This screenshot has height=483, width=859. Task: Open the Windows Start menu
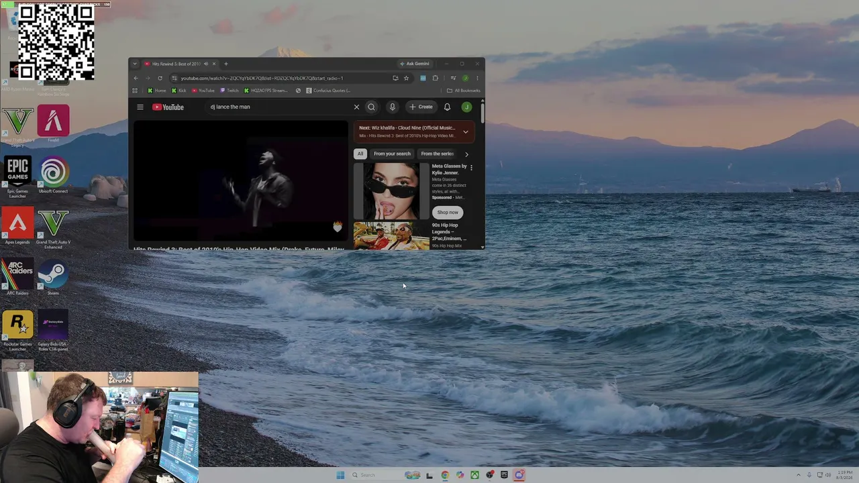click(340, 475)
